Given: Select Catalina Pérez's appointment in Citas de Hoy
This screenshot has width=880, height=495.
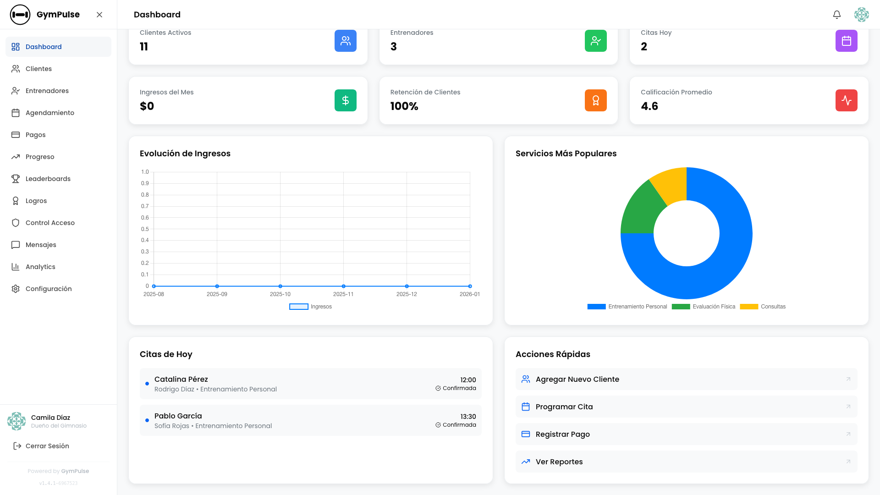Looking at the screenshot, I should click(311, 384).
